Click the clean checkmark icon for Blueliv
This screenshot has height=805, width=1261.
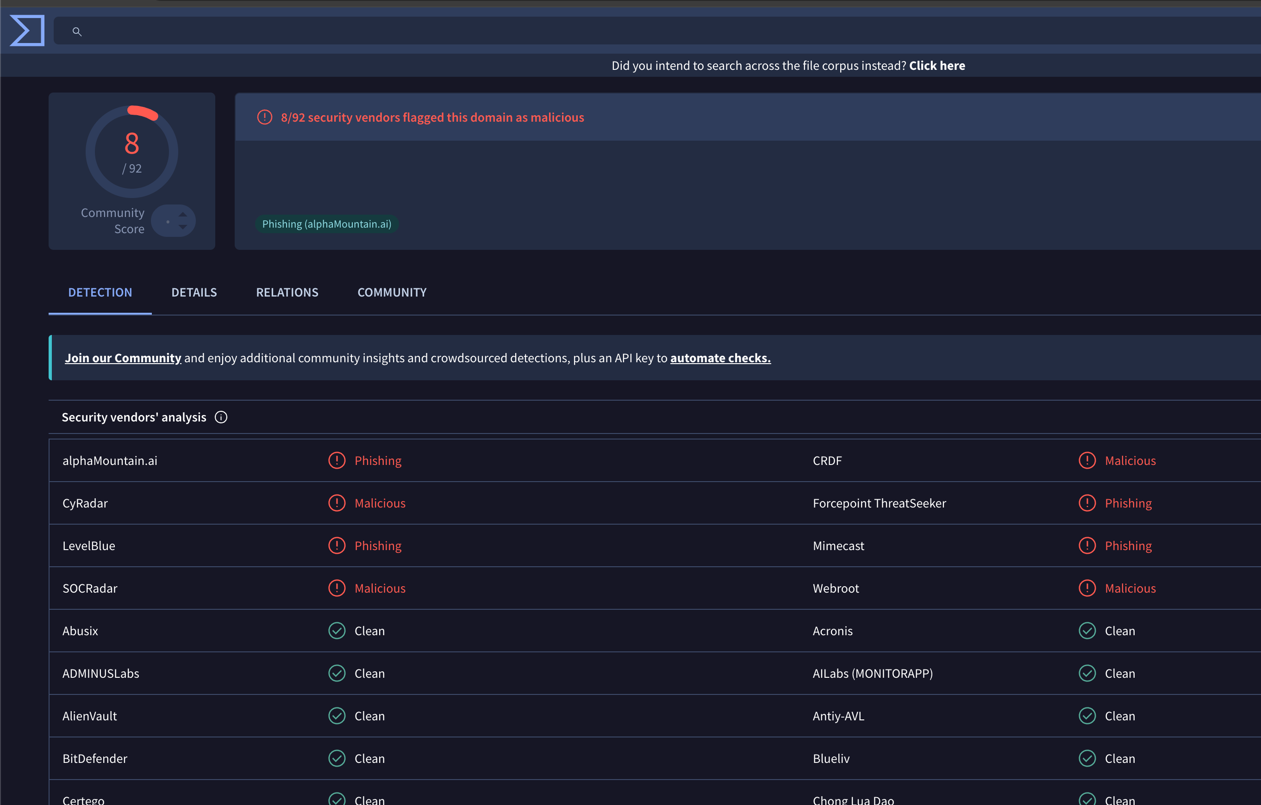click(1087, 758)
